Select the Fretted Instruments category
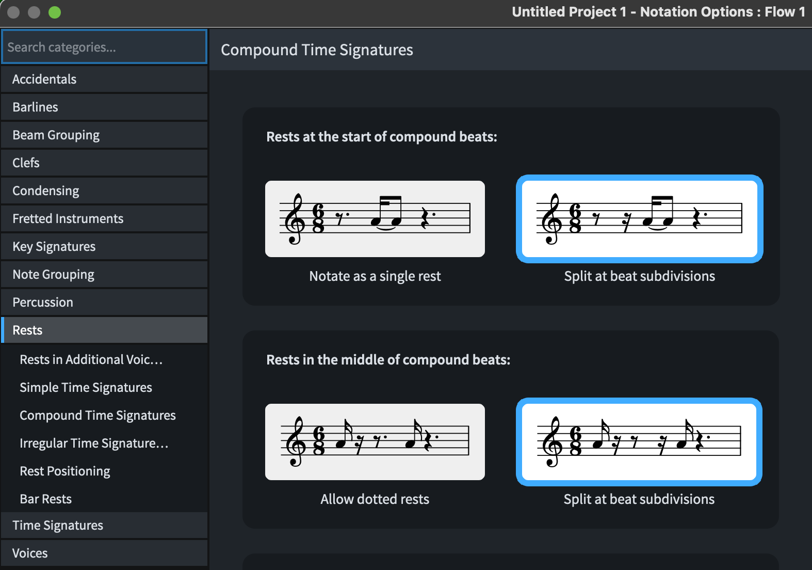The height and width of the screenshot is (570, 812). pos(104,218)
